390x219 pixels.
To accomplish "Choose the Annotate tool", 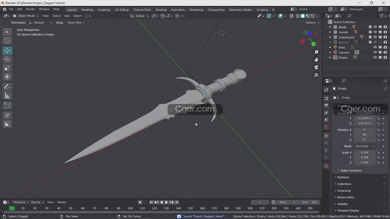I will click(7, 87).
